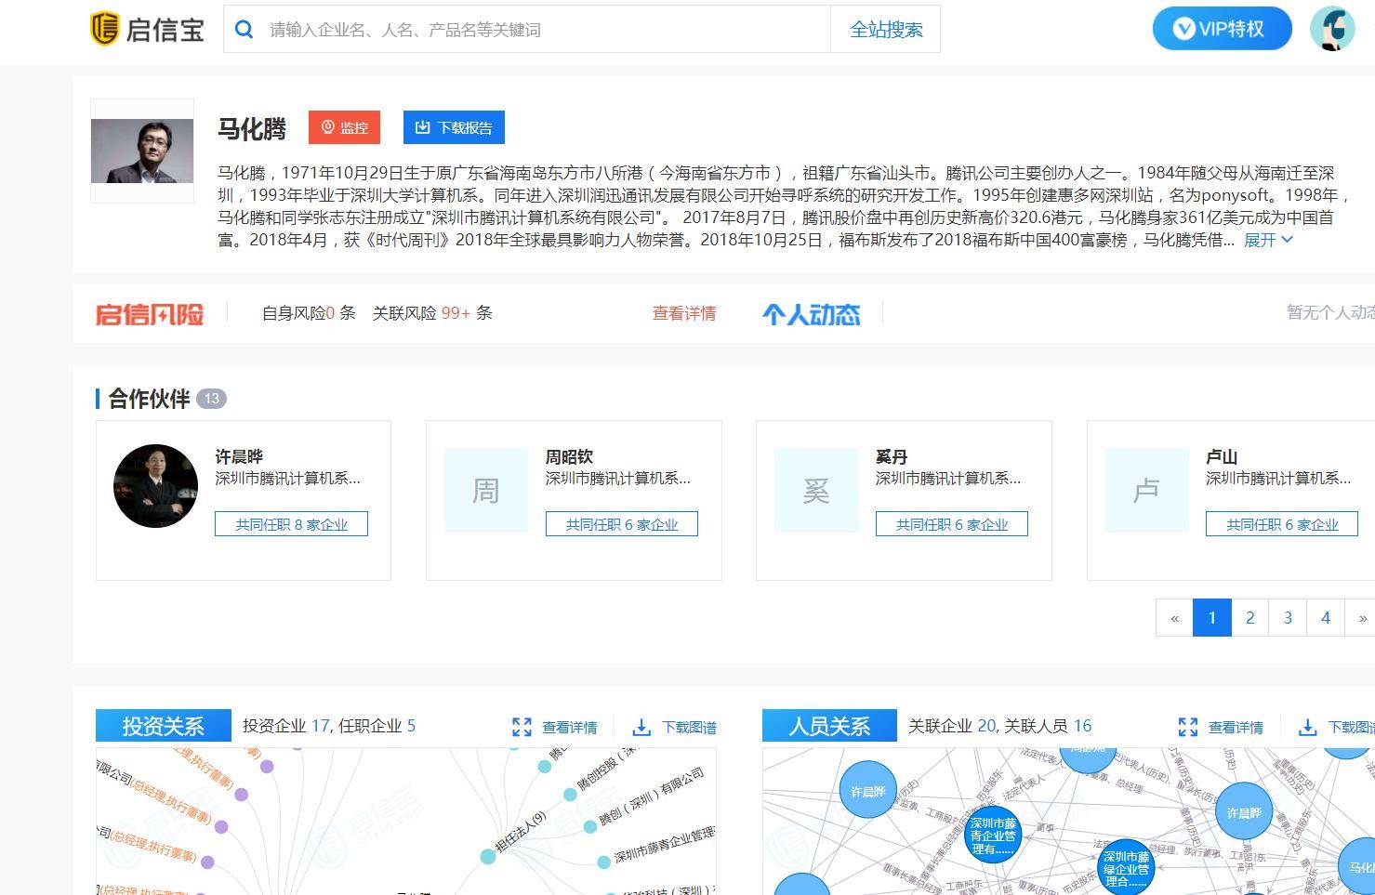Click the 许晨晔 node in the relationship graph
The width and height of the screenshot is (1375, 895).
867,792
